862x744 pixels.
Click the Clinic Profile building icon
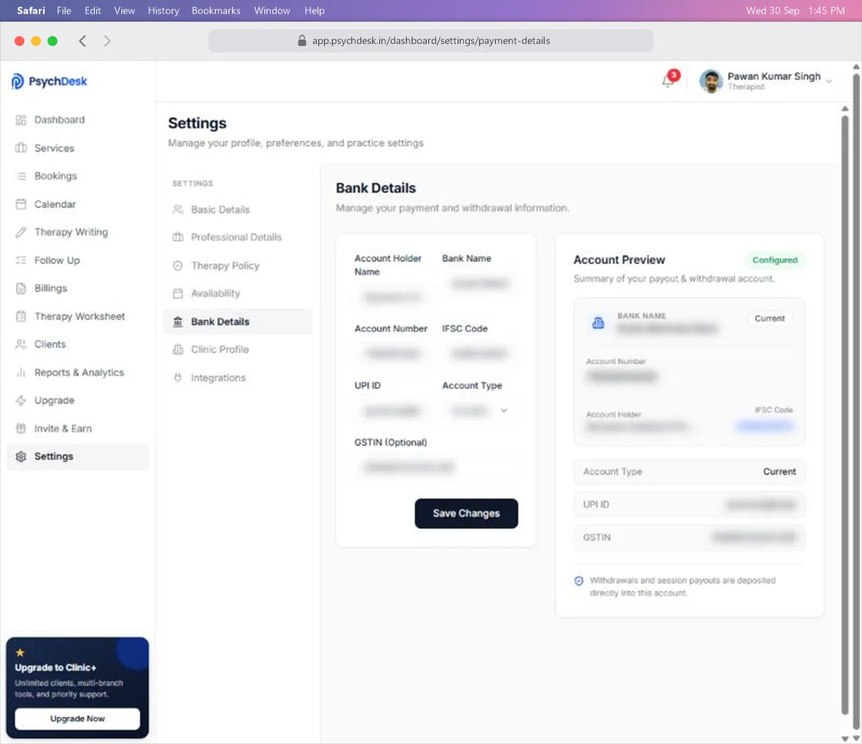(178, 349)
